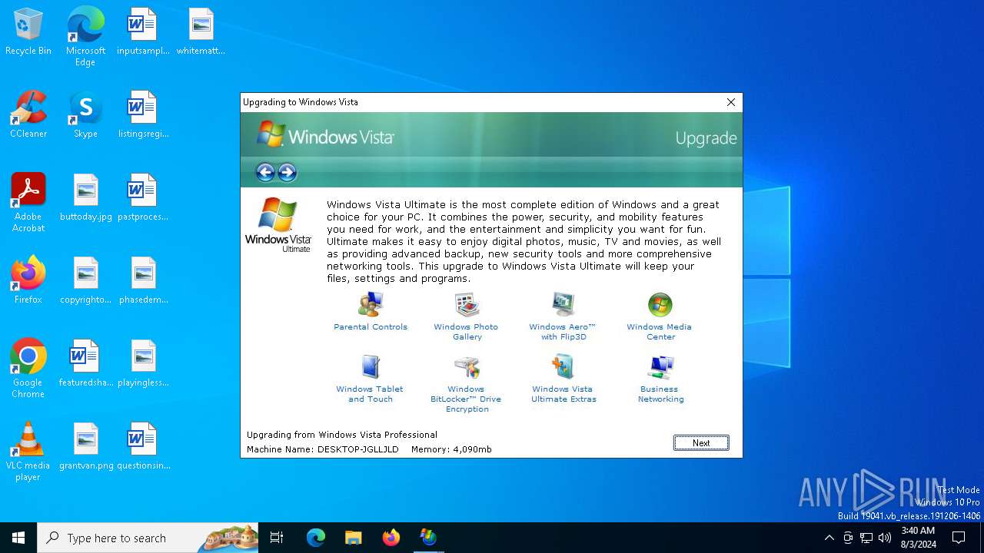The width and height of the screenshot is (984, 553).
Task: Select the whitematt... image file
Action: click(x=201, y=32)
